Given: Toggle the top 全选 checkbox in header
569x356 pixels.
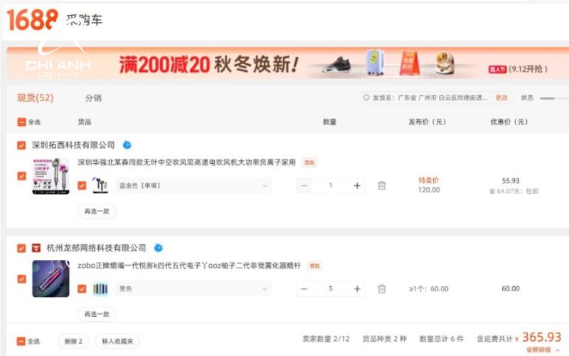Looking at the screenshot, I should pos(22,122).
